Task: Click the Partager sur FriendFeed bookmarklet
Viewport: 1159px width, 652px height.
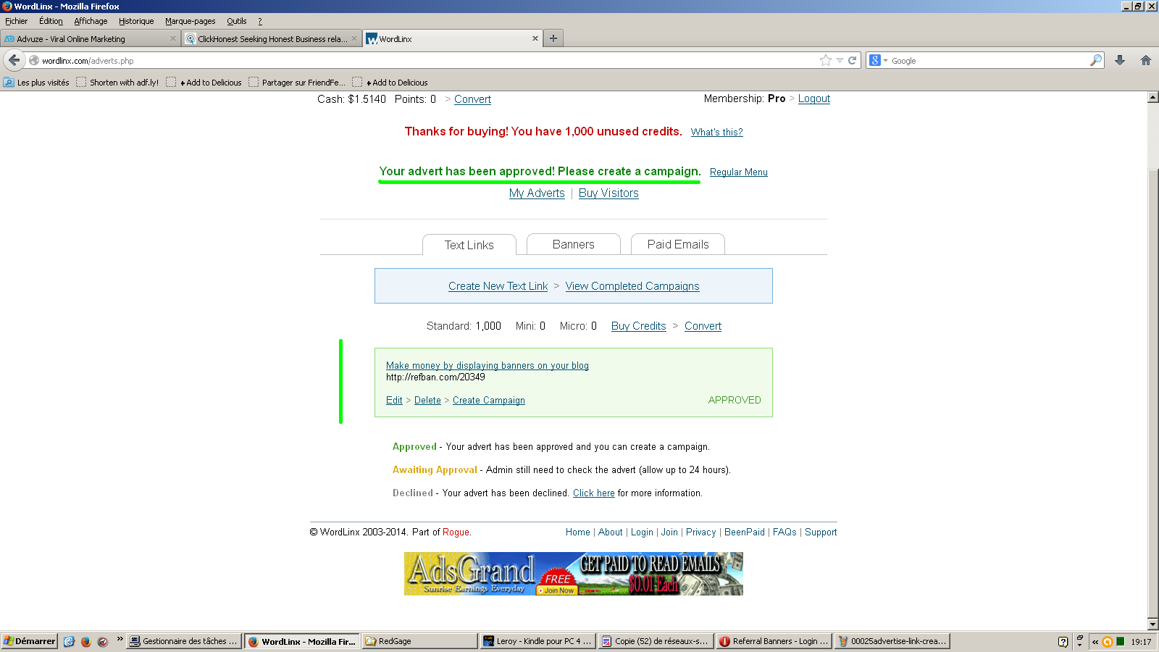Action: point(297,83)
